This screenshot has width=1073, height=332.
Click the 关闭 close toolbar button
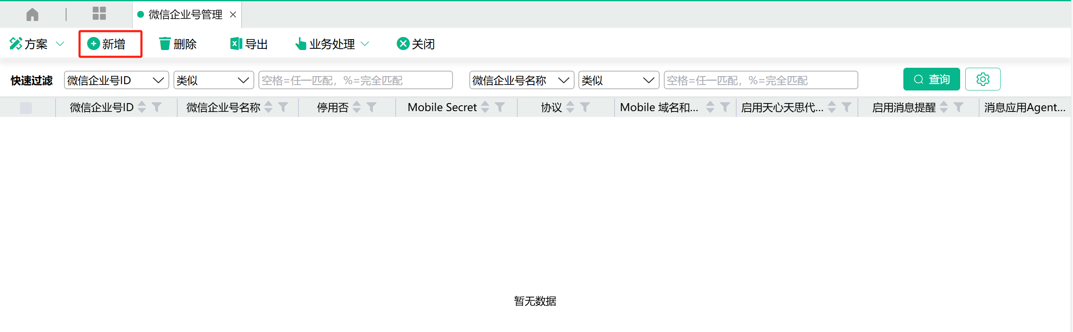click(x=415, y=44)
